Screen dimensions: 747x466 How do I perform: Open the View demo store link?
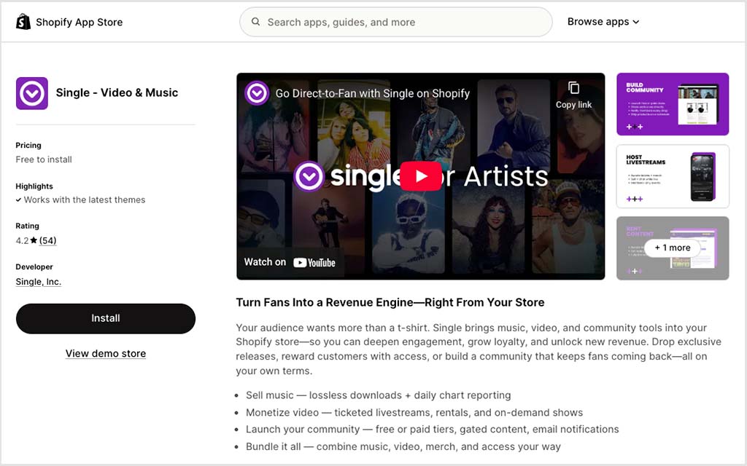point(105,353)
